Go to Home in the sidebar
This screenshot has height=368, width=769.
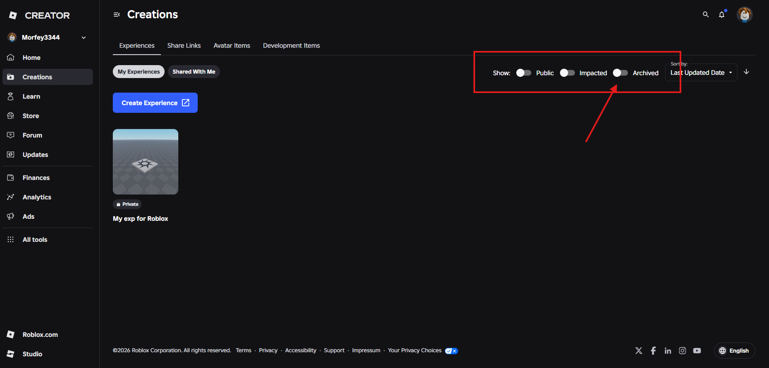pyautogui.click(x=48, y=57)
